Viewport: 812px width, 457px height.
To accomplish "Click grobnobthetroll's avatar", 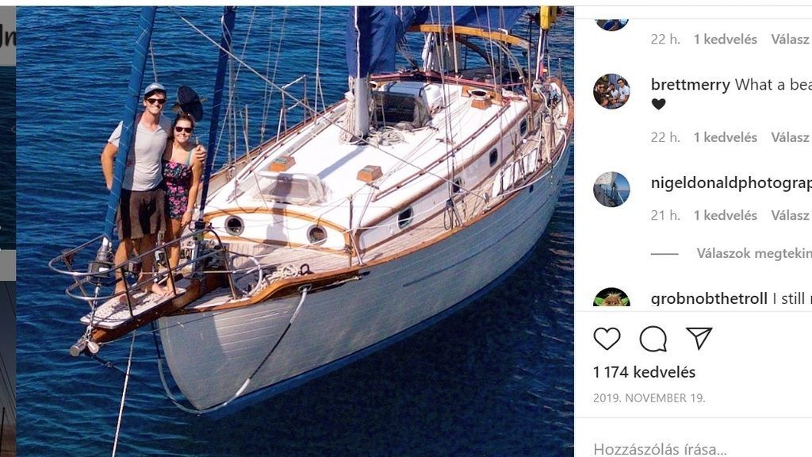I will tap(611, 298).
